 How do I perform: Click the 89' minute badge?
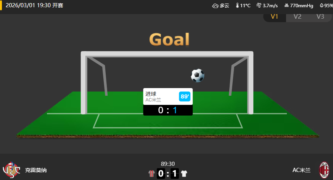pyautogui.click(x=185, y=96)
